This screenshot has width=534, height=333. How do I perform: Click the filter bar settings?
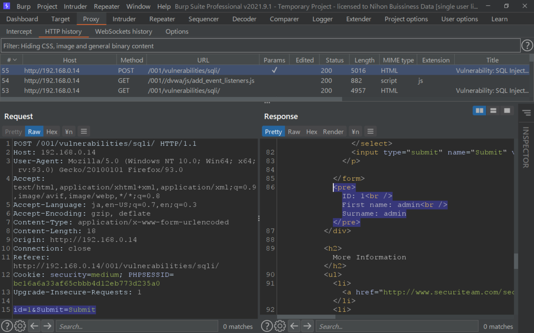click(260, 46)
